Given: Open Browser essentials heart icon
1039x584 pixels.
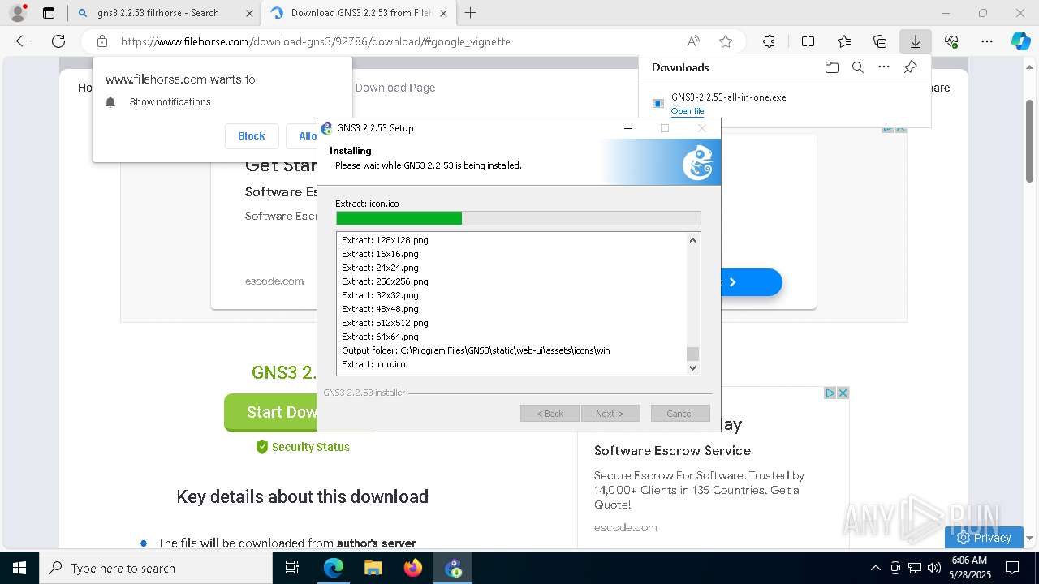Looking at the screenshot, I should (951, 41).
